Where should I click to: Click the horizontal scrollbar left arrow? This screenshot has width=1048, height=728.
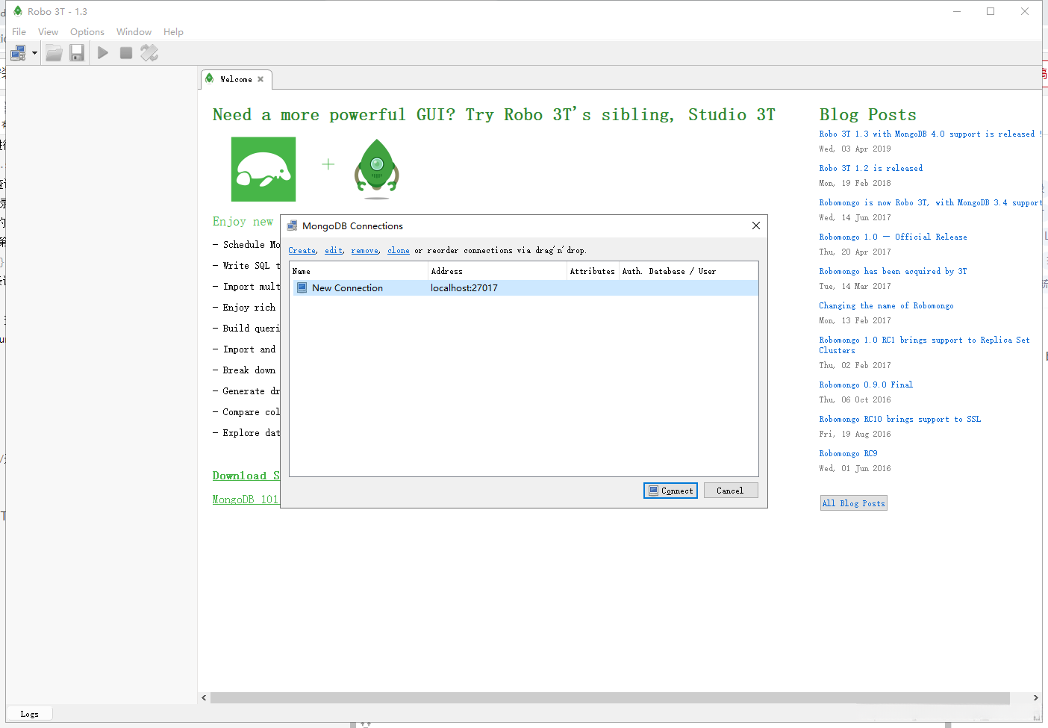(205, 697)
